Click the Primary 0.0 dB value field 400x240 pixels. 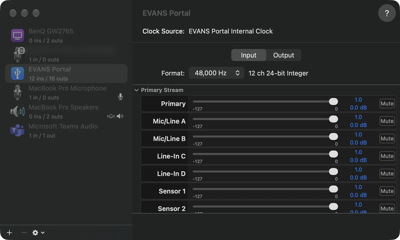(358, 107)
